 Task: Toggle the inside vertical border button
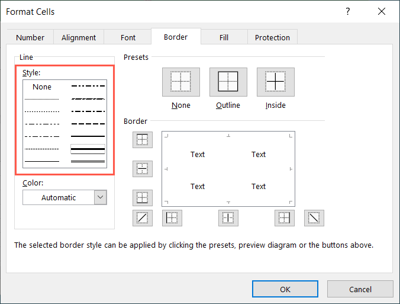pos(228,218)
